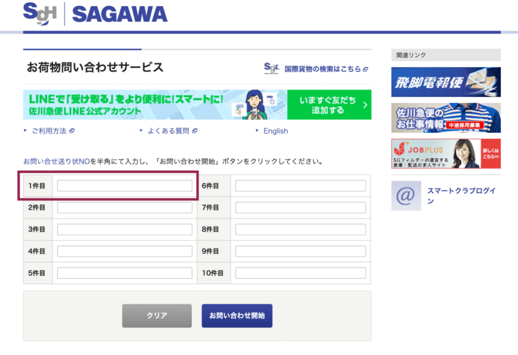
Task: Click the いますぐ友だち追加する LINE button
Action: [329, 105]
